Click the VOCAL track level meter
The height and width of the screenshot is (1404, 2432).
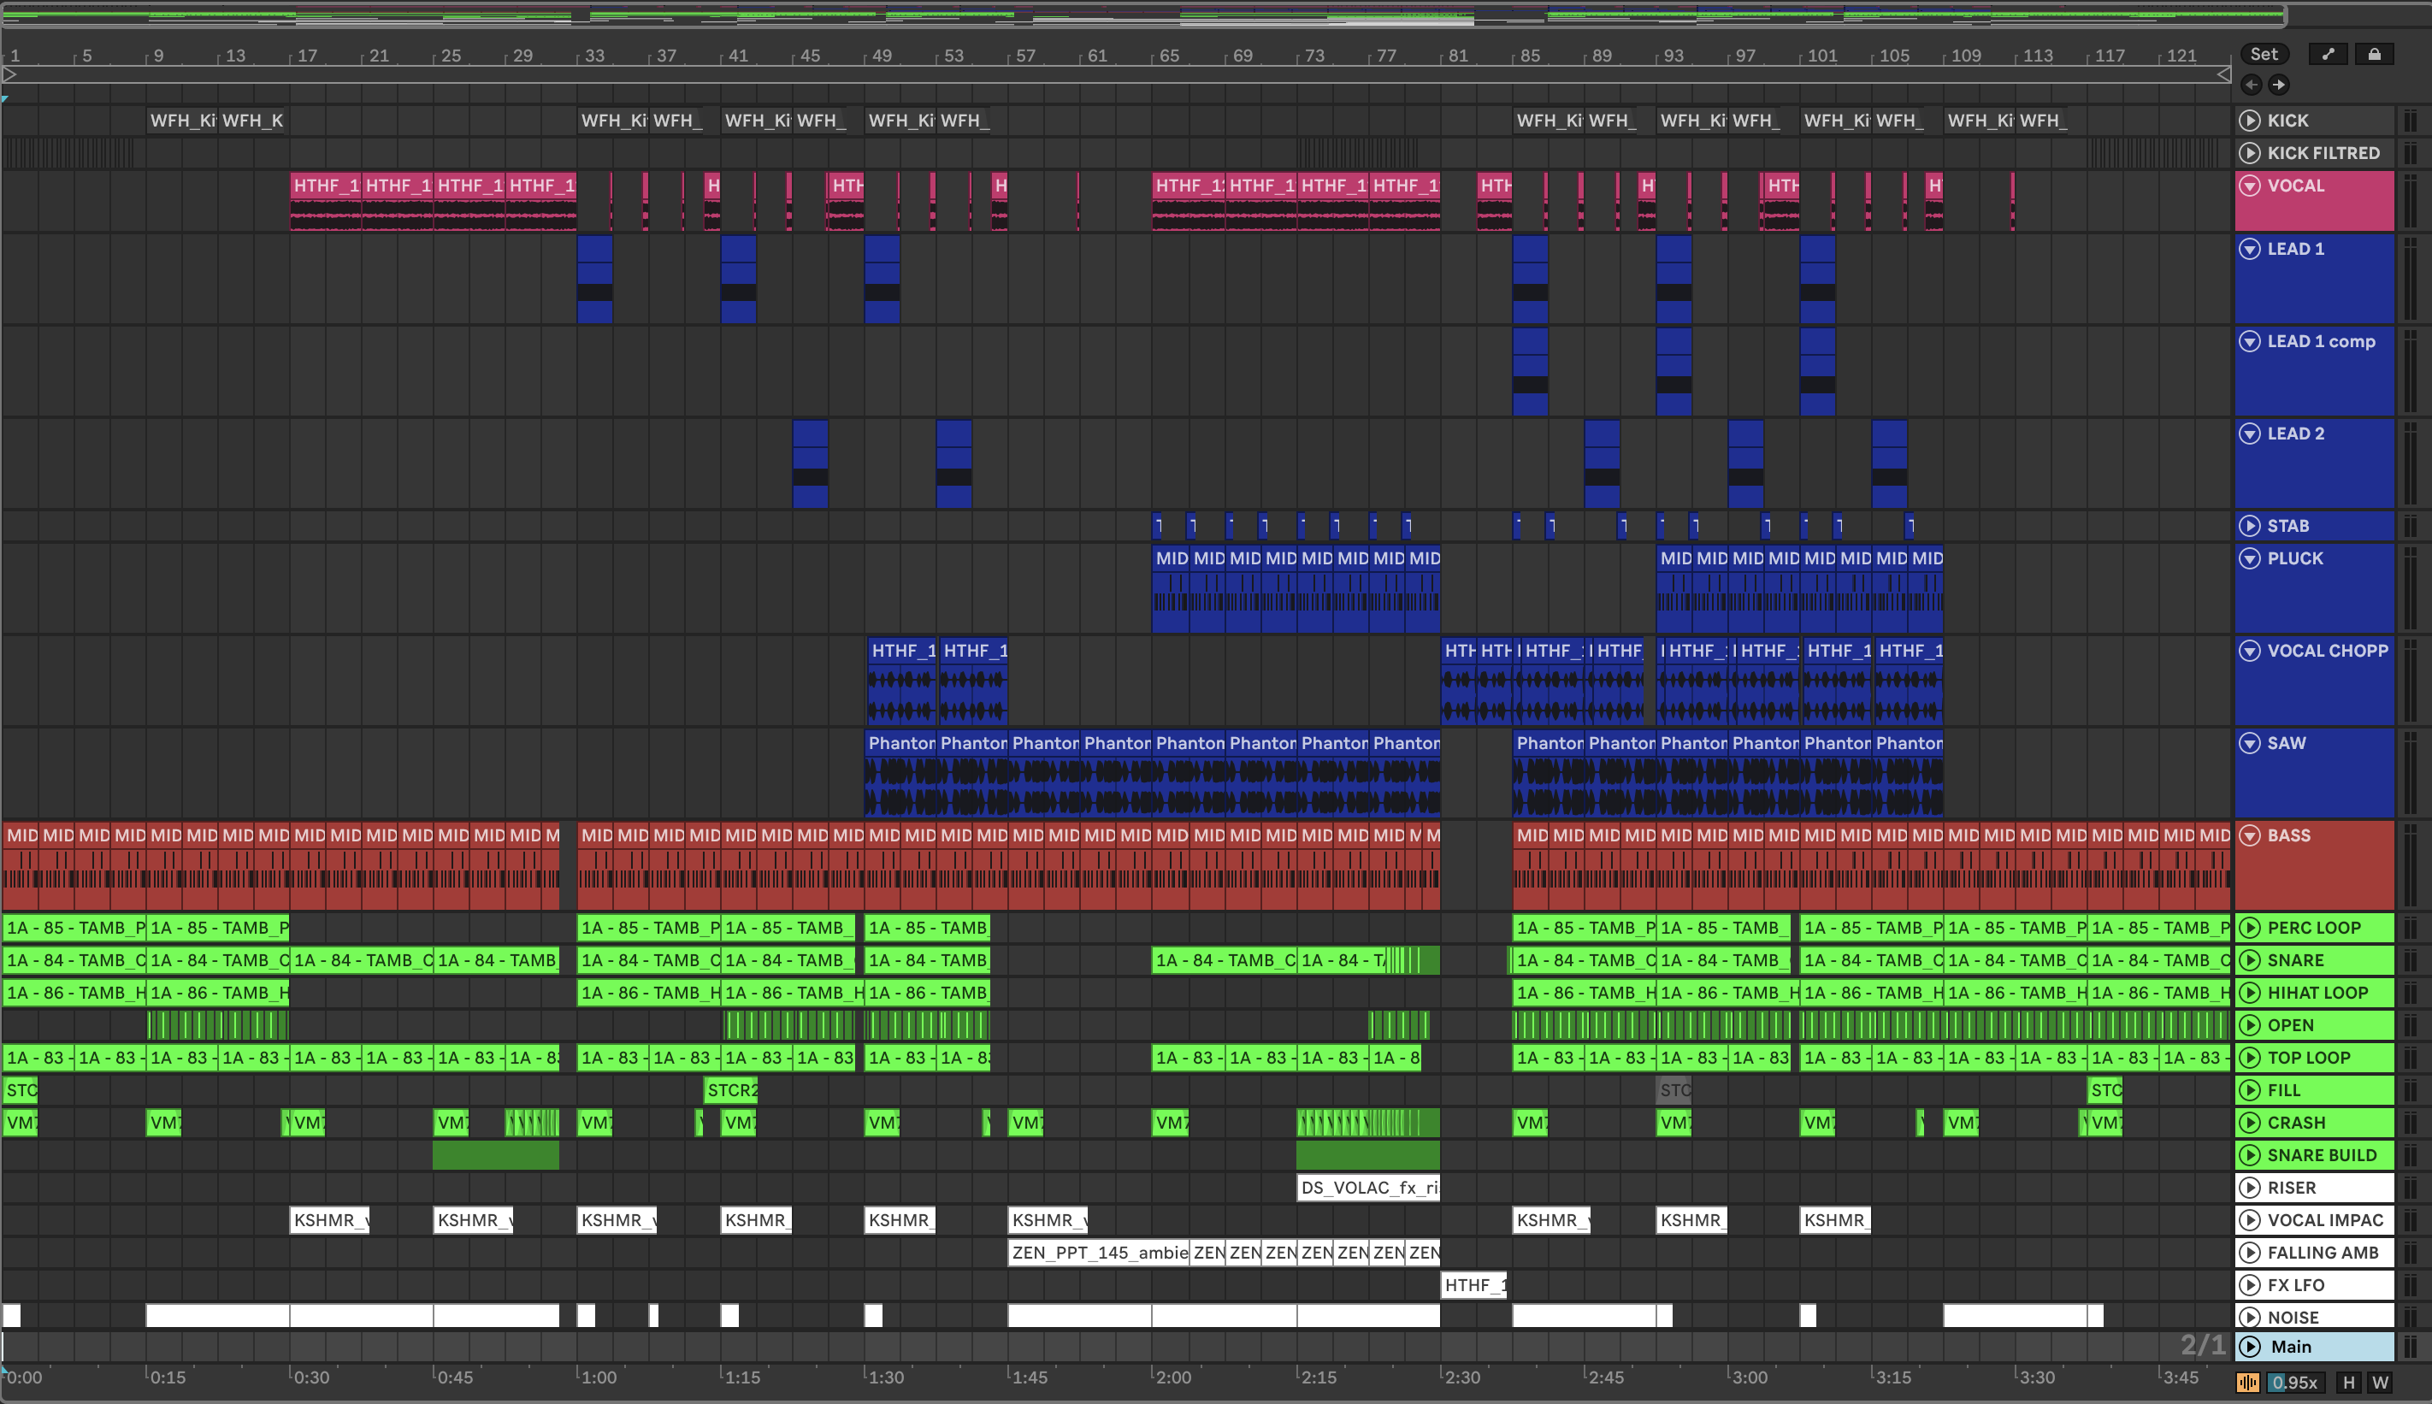pos(2410,201)
